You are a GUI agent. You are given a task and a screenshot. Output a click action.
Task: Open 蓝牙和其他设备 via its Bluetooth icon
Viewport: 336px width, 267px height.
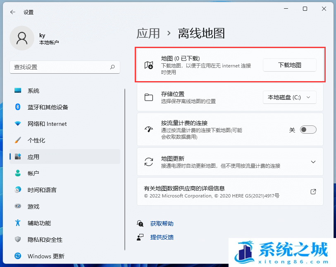click(18, 107)
